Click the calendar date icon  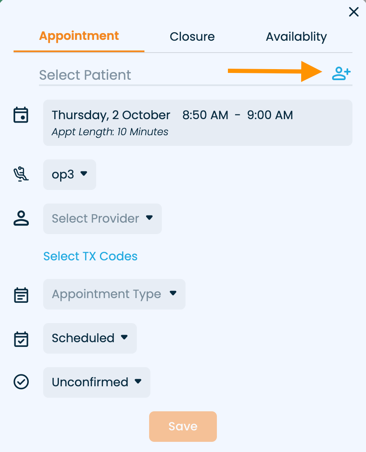coord(21,115)
